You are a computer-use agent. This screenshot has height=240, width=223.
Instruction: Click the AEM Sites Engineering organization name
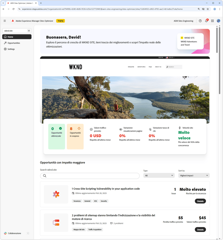click(183, 21)
